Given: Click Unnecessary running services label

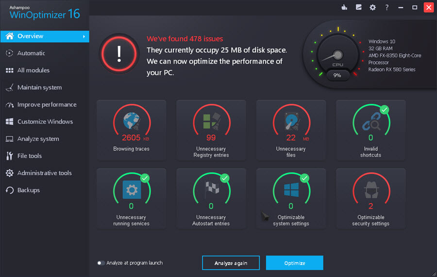Looking at the screenshot, I should [x=131, y=221].
